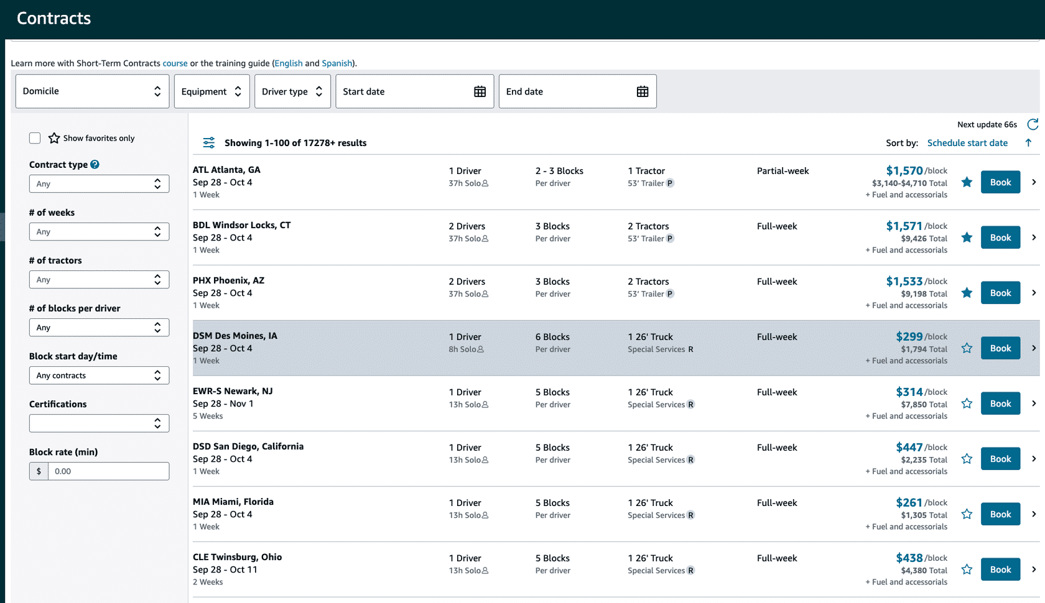Screen dimensions: 1045x603
Task: Open the # of weeks dropdown
Action: (x=99, y=232)
